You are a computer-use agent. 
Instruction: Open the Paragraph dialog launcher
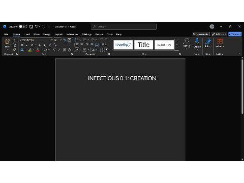[x=109, y=54]
